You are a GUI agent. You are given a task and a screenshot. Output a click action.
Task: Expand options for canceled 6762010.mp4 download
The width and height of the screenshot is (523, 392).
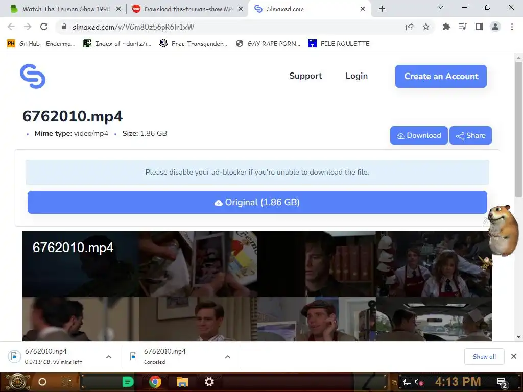[228, 357]
